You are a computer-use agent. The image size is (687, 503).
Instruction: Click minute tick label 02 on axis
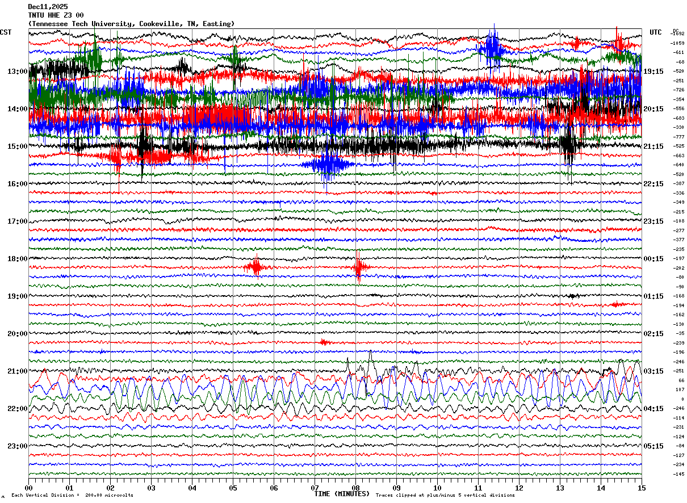coord(110,488)
